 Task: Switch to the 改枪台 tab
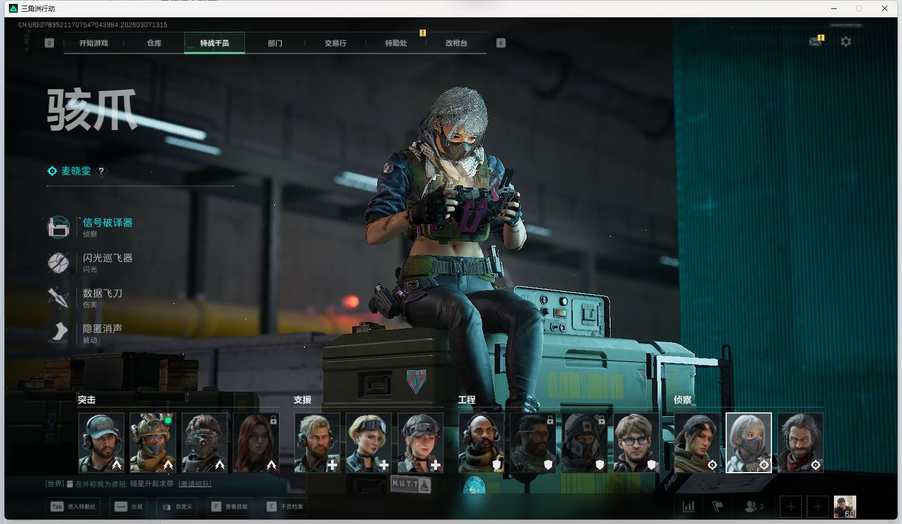(x=456, y=43)
